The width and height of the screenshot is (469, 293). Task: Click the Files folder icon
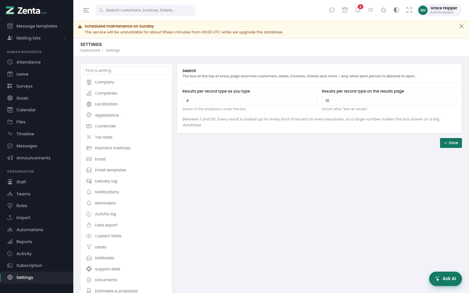pyautogui.click(x=10, y=122)
